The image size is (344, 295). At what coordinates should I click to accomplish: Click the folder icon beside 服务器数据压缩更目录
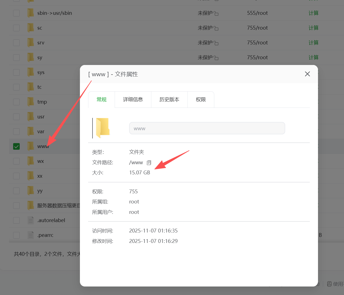(x=30, y=205)
